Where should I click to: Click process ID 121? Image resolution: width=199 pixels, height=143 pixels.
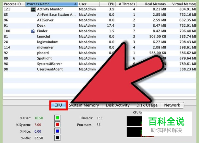7,9
